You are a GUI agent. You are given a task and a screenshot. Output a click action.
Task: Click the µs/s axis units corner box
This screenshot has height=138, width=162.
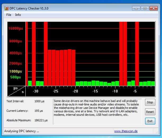(x=16, y=91)
